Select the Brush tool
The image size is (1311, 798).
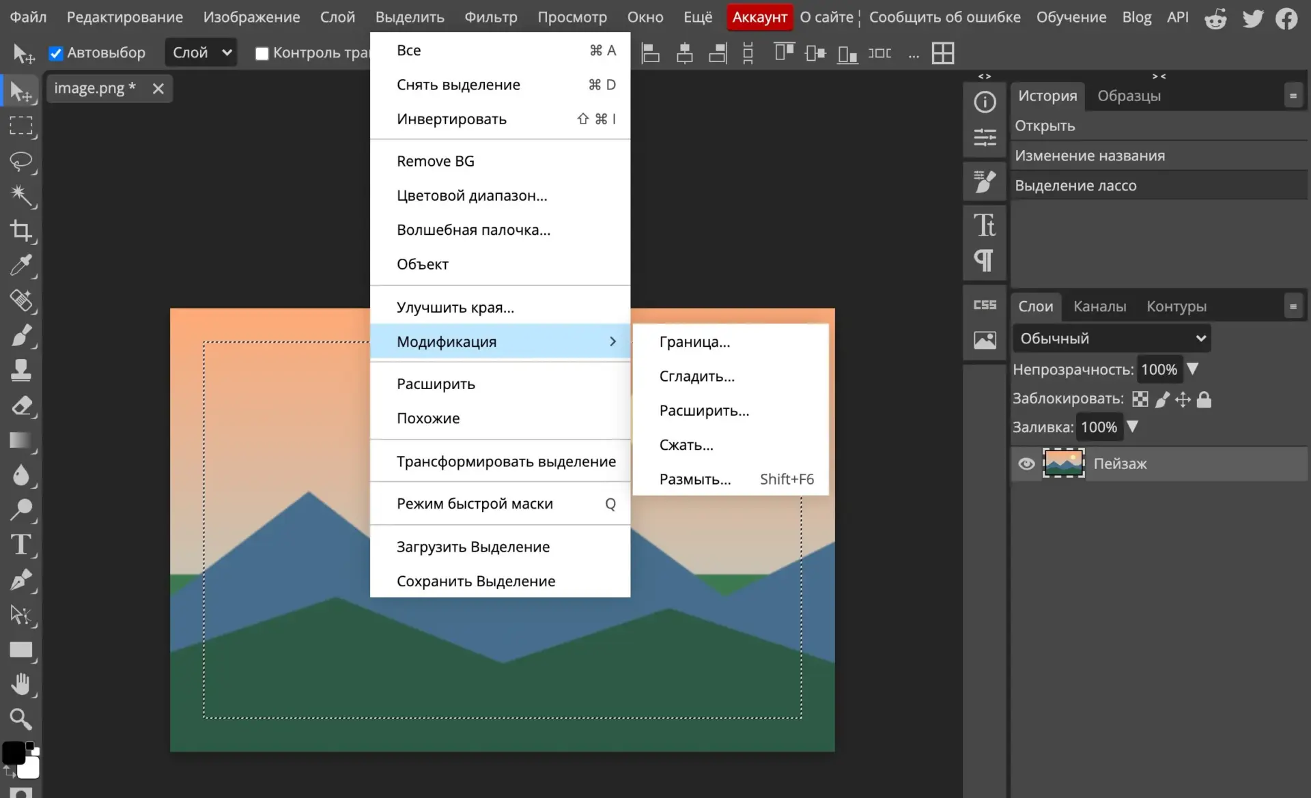coord(20,335)
